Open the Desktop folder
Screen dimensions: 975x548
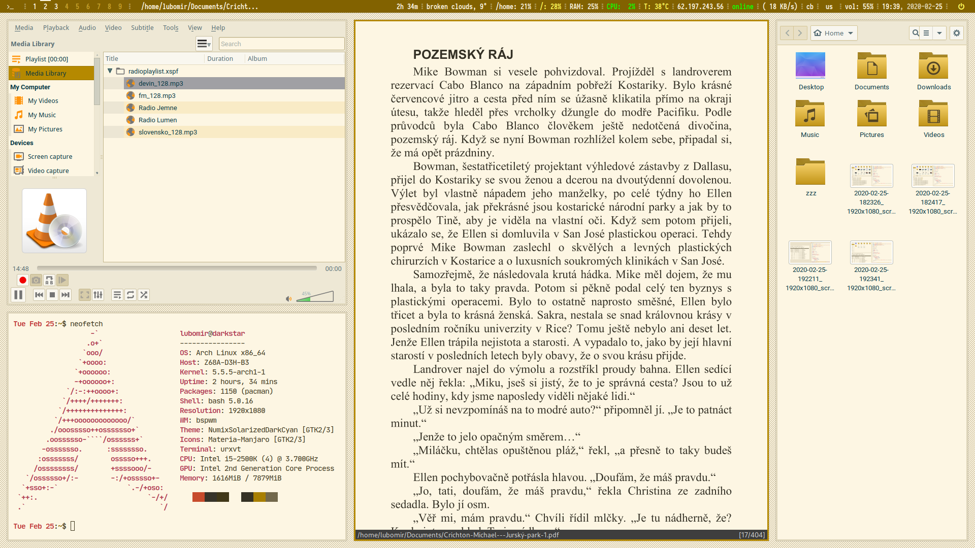[811, 72]
